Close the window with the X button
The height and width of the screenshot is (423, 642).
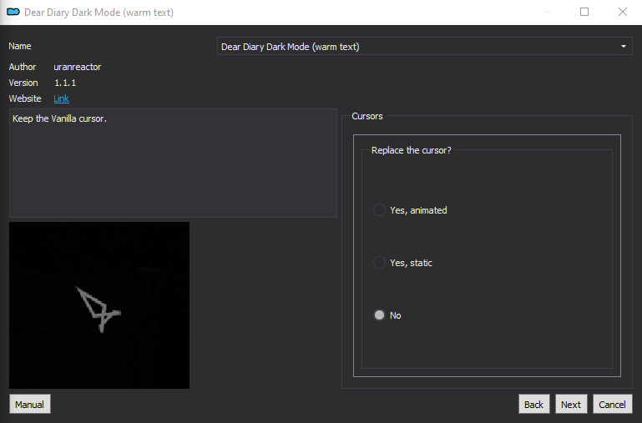tap(622, 12)
